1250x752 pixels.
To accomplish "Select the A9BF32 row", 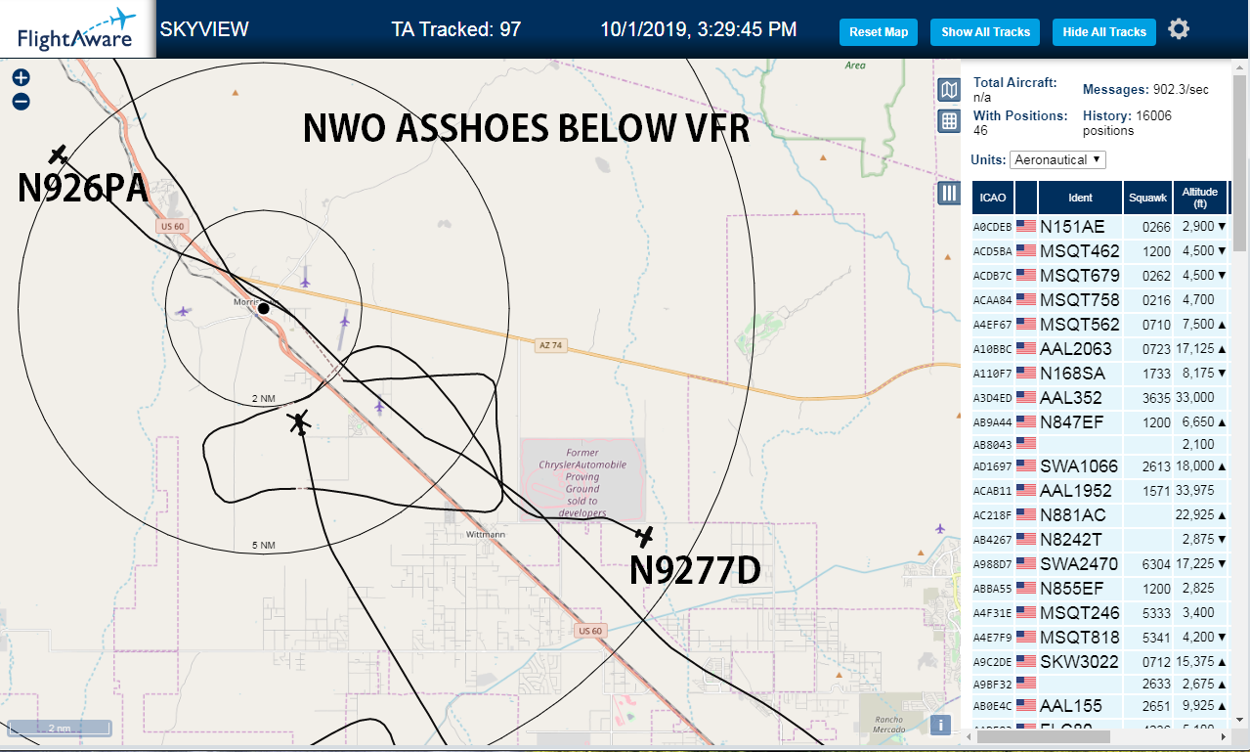I will [x=1099, y=683].
